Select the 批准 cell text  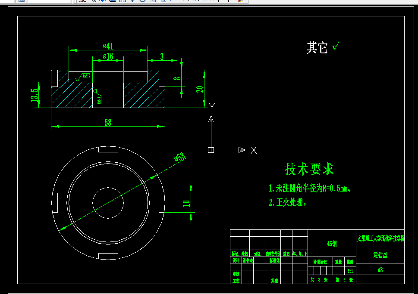tap(275, 281)
